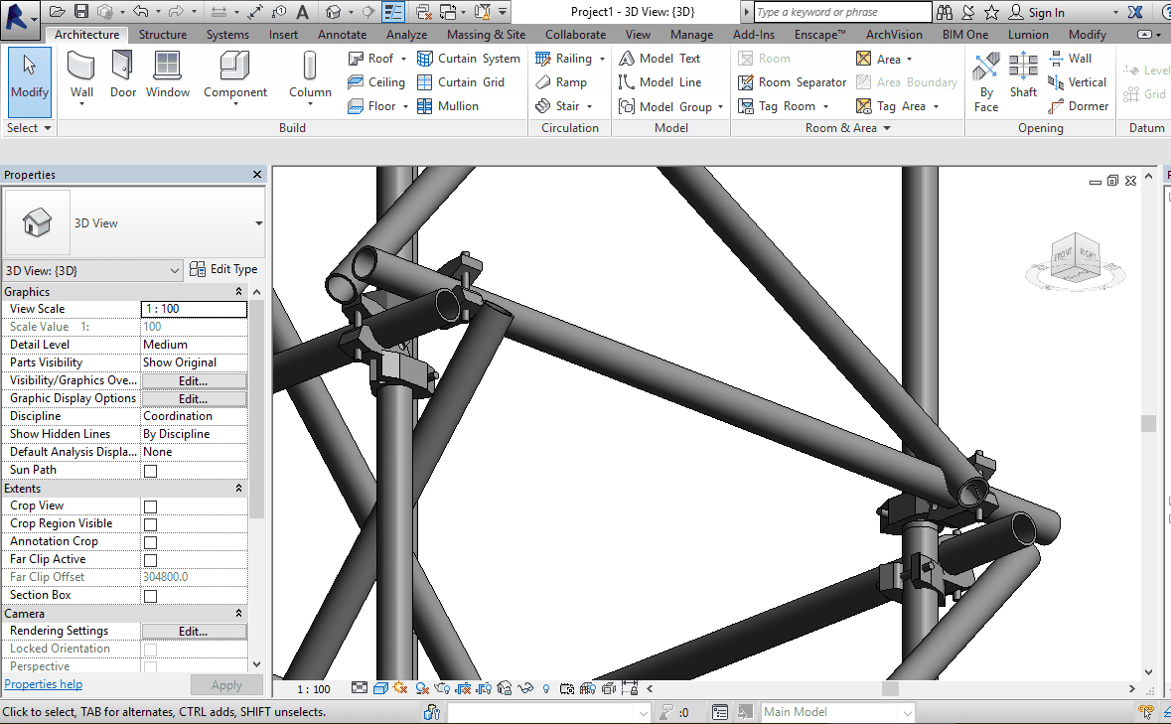The width and height of the screenshot is (1171, 724).
Task: Collapse the Graphics properties section
Action: 238,292
